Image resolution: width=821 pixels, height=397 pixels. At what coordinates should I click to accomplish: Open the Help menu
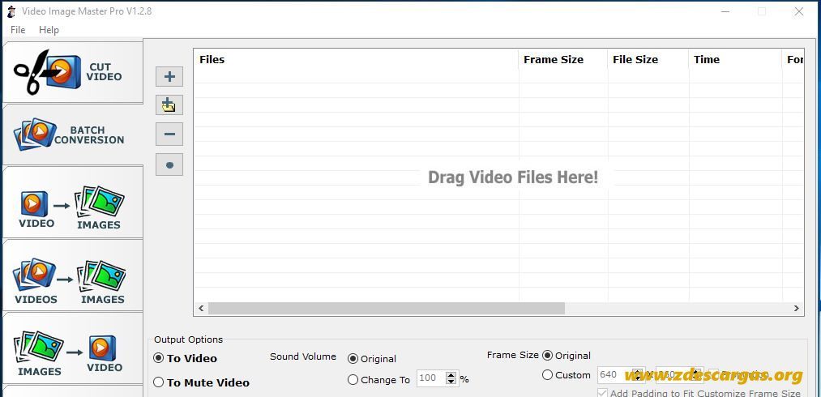click(49, 30)
